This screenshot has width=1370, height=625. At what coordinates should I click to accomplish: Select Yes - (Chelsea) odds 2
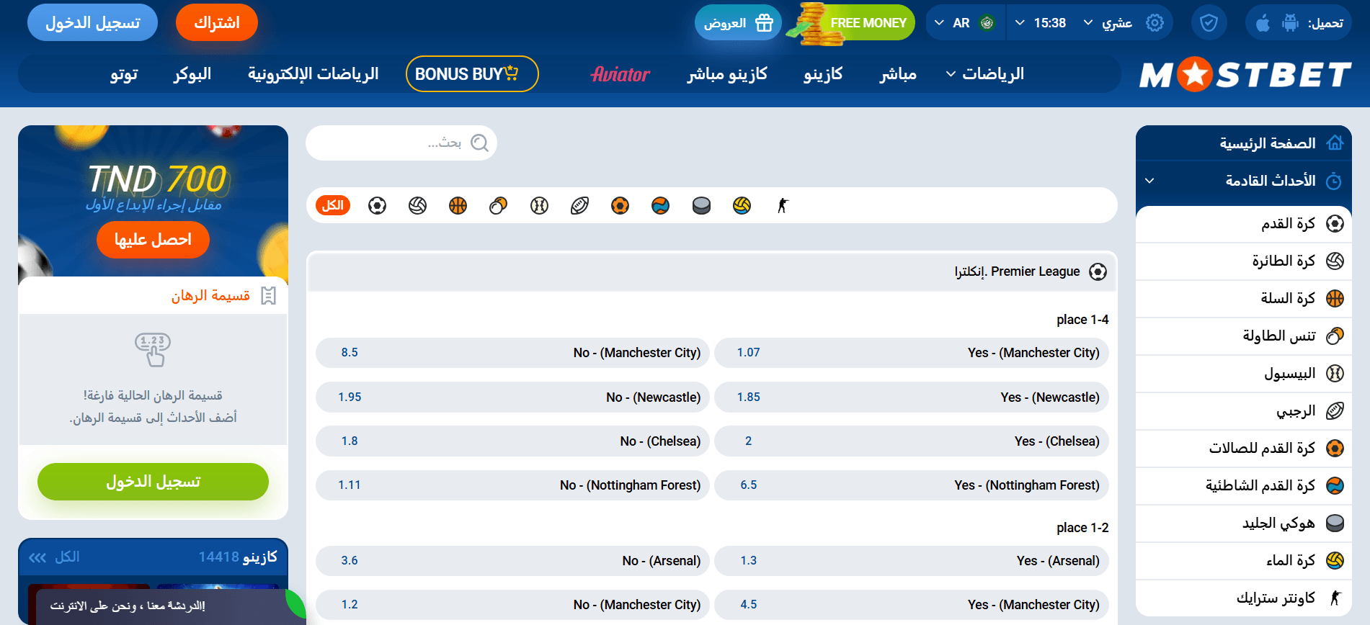(x=911, y=441)
